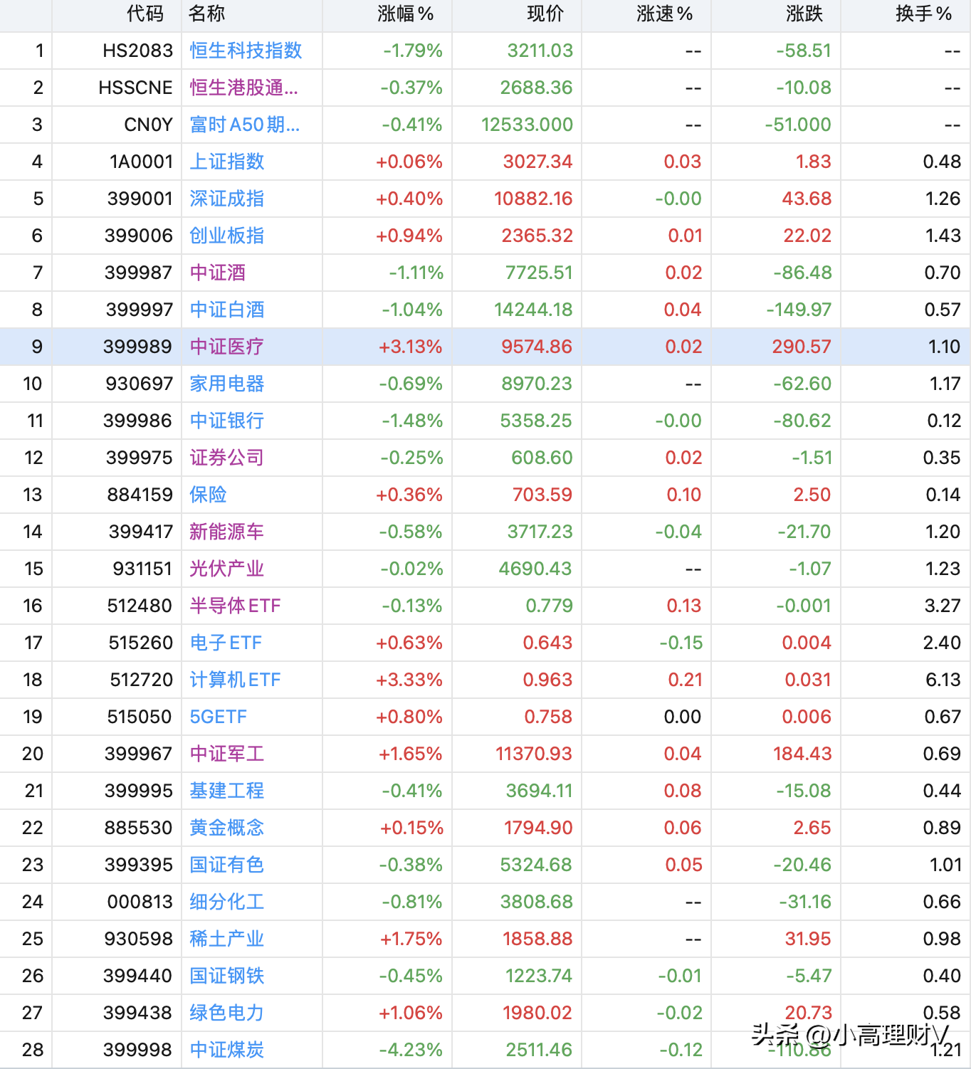The image size is (971, 1069).
Task: Open the 中证酒 index
Action: (x=218, y=273)
